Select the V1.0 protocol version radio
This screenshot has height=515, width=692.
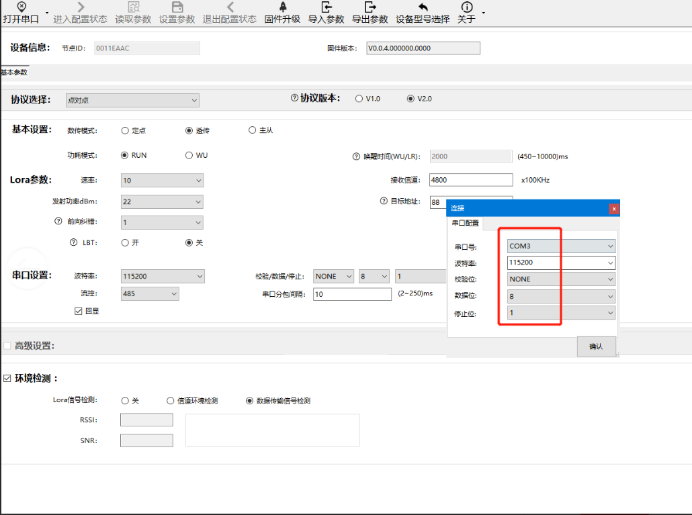tap(359, 99)
